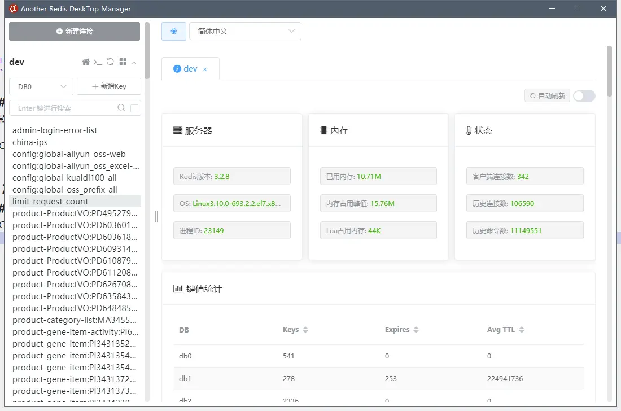
Task: Click the 新增Key button
Action: pos(108,86)
